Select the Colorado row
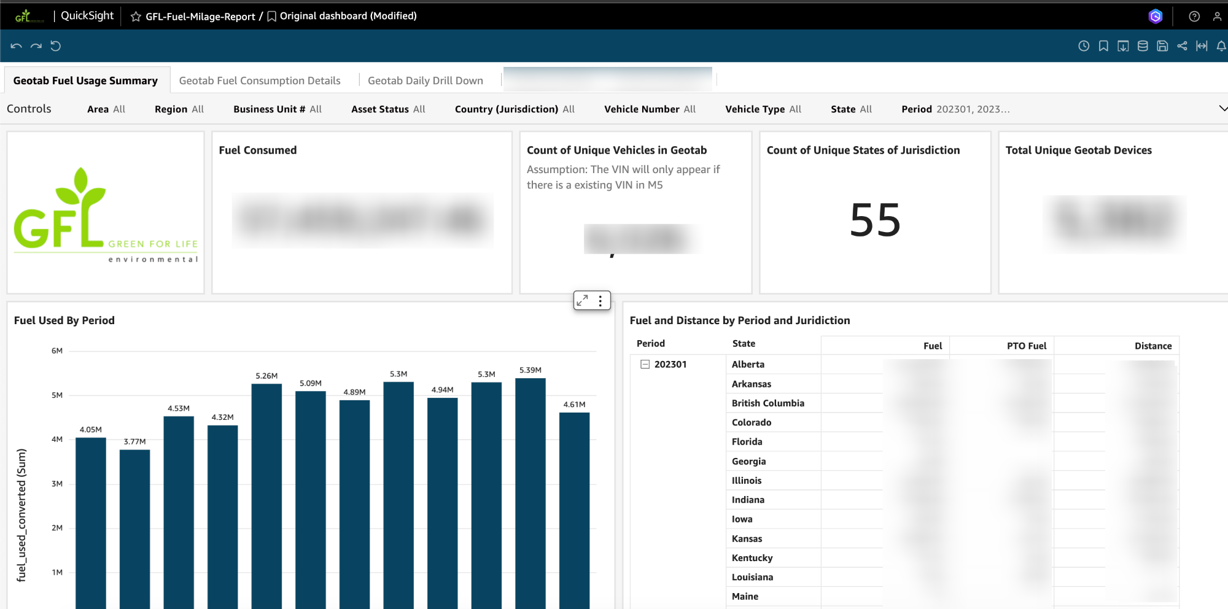The width and height of the screenshot is (1228, 609). (752, 422)
